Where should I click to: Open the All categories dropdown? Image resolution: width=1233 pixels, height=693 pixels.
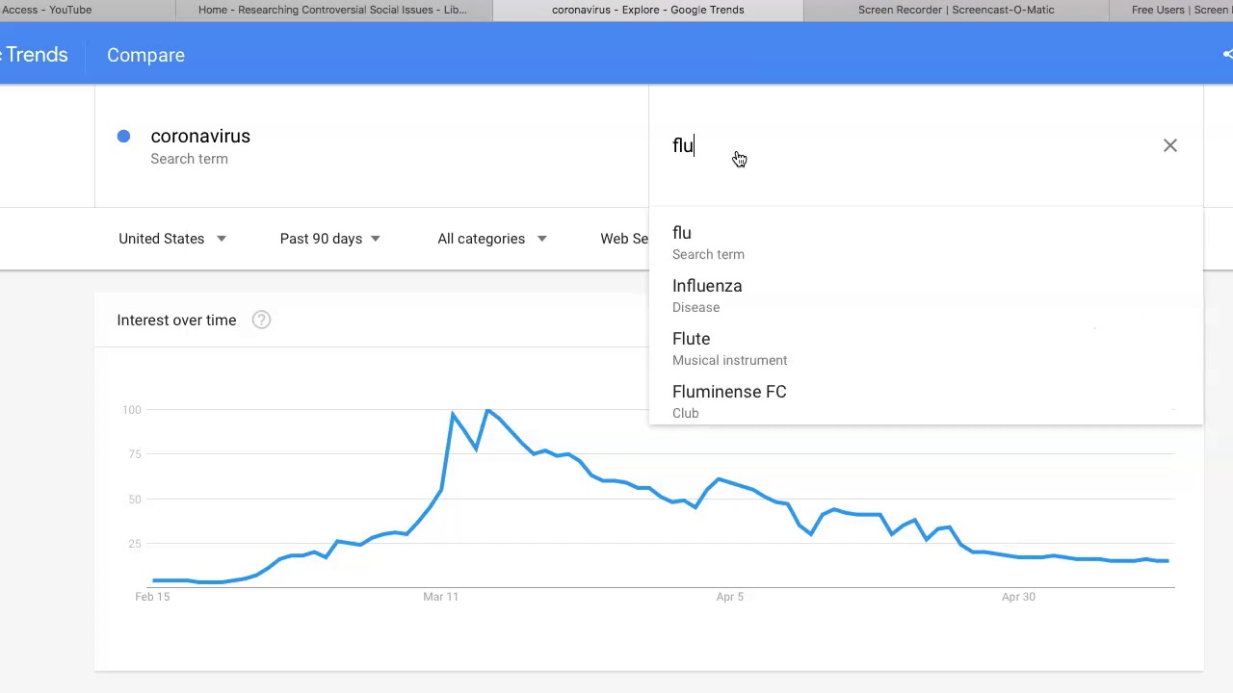[491, 239]
